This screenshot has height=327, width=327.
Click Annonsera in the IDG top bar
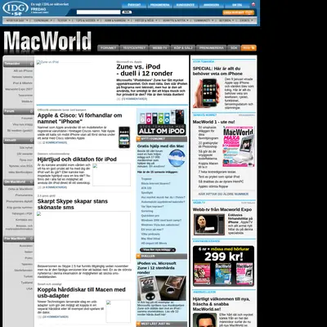click(x=211, y=5)
